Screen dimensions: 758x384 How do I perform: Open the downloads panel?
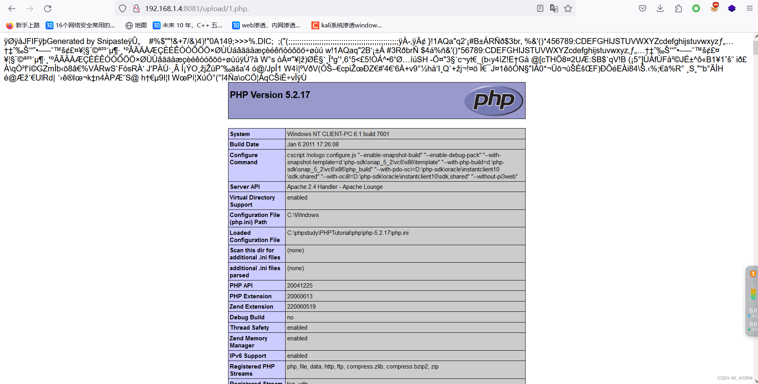point(660,8)
